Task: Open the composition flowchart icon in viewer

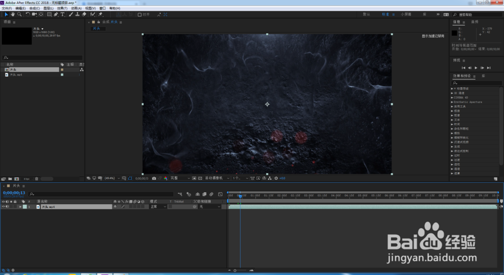Action: 270,178
